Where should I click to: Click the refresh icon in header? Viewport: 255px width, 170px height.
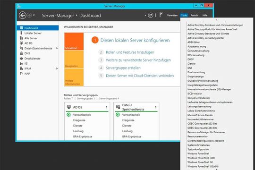[151, 15]
